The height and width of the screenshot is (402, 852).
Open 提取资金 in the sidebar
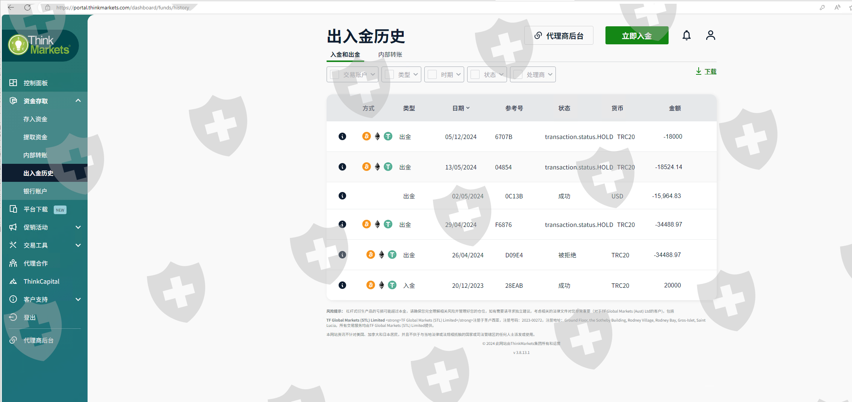35,137
